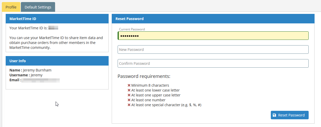
Task: Click the User Info panel header
Action: [x=57, y=61]
